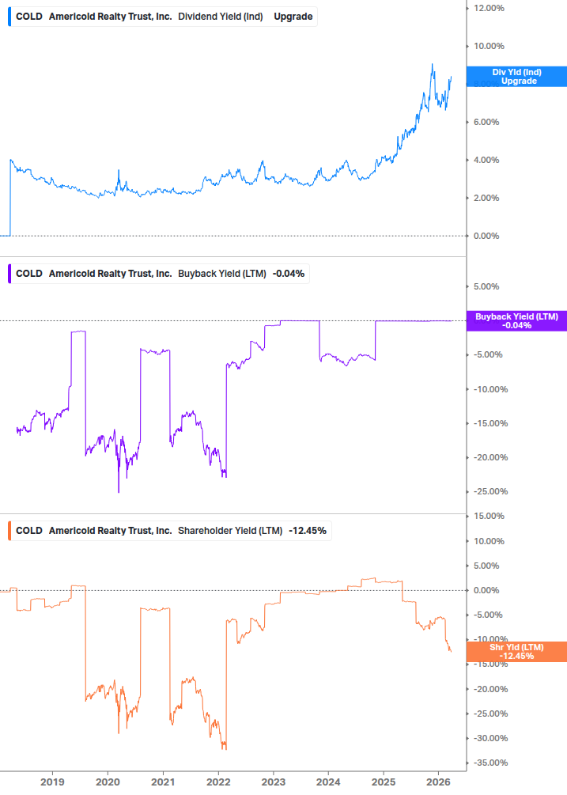Image resolution: width=567 pixels, height=795 pixels.
Task: Click the Buyback Yield (LTM) legend label
Action: point(222,274)
